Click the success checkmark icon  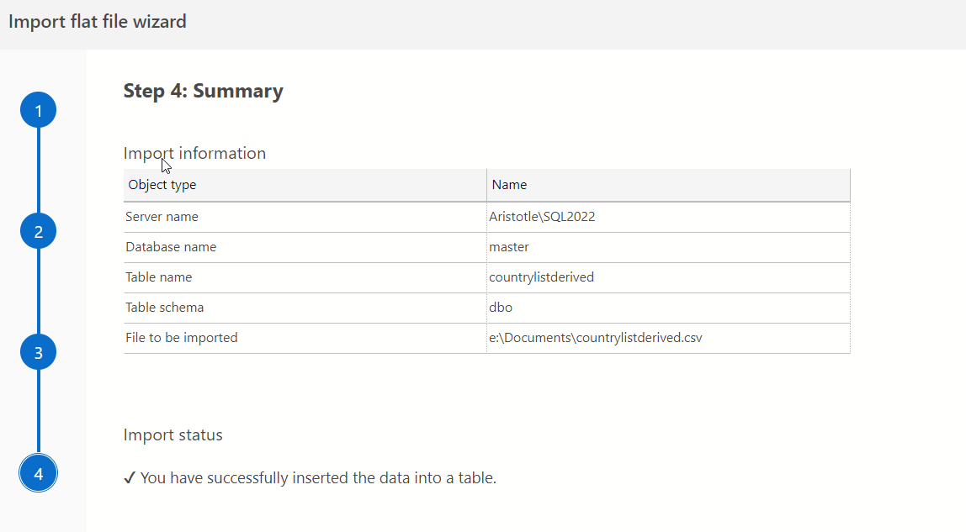tap(130, 478)
